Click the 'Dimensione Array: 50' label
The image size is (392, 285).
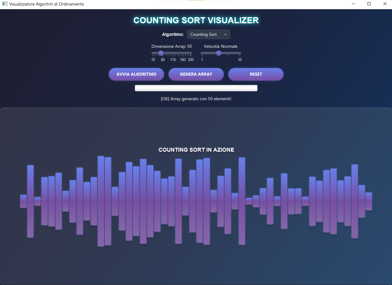tap(172, 46)
